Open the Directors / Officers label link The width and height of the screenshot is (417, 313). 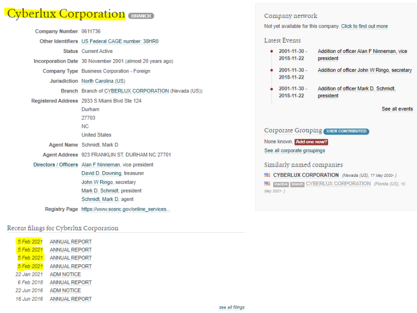[55, 165]
